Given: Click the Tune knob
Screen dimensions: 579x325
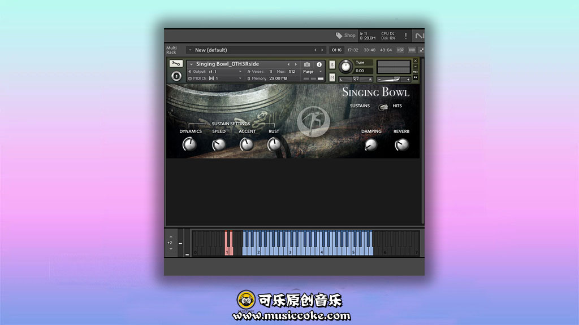Looking at the screenshot, I should click(345, 67).
